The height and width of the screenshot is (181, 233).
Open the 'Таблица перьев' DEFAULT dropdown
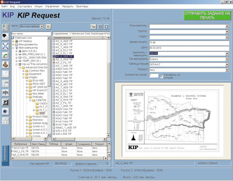click(x=227, y=64)
